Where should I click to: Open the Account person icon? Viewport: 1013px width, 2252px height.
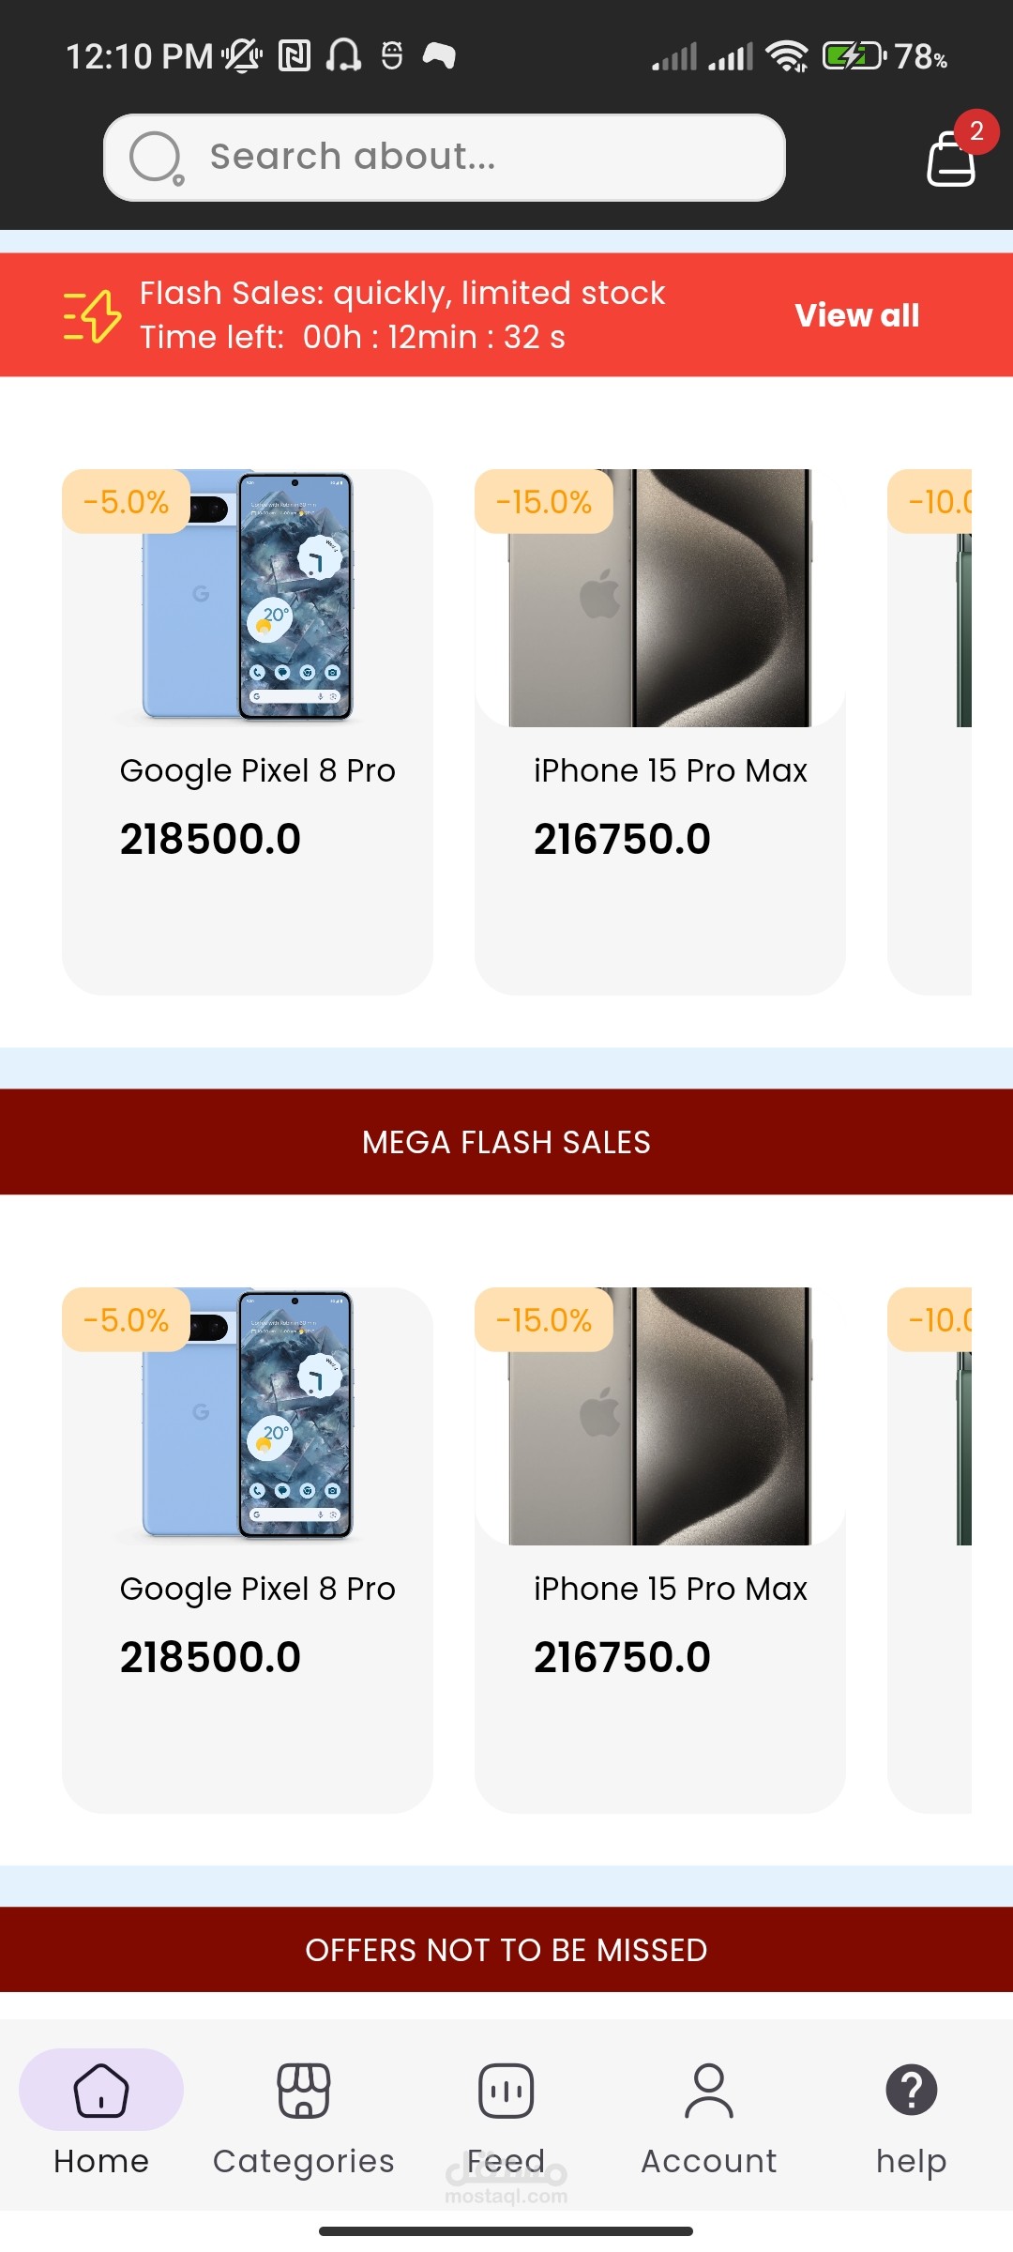[x=709, y=2091]
